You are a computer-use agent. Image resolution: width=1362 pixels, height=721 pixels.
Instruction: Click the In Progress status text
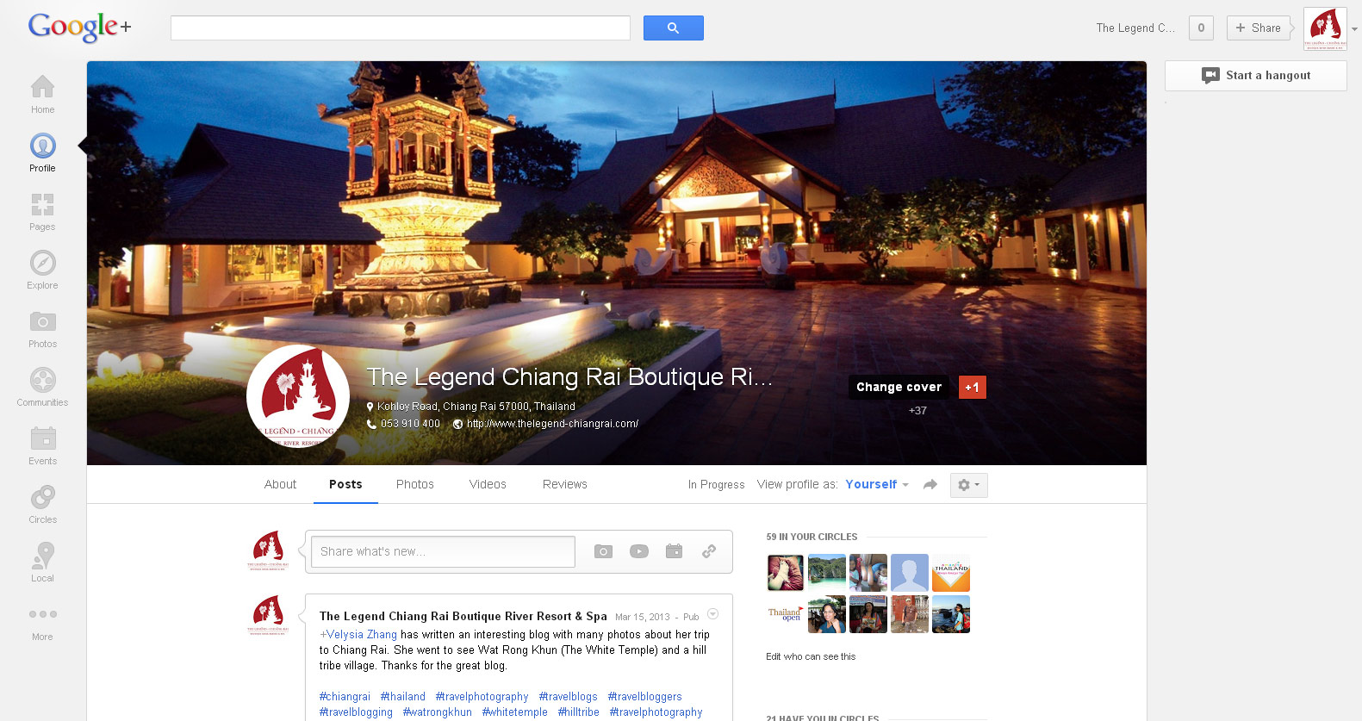pyautogui.click(x=716, y=485)
